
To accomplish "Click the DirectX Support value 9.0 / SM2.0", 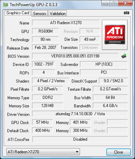I will coord(113,81).
